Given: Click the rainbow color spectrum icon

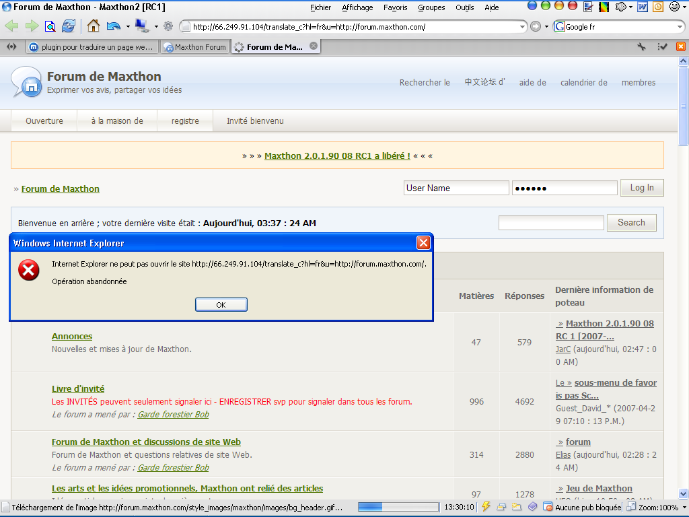Looking at the screenshot, I should [604, 7].
